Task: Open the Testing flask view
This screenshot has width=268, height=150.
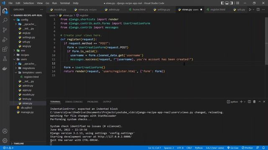Action: click(x=5, y=59)
